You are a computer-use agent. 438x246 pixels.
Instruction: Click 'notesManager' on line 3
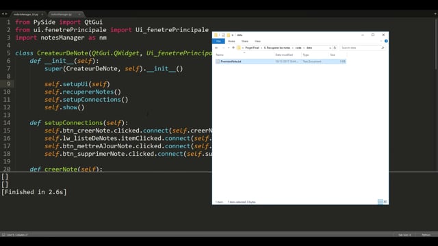pos(62,38)
